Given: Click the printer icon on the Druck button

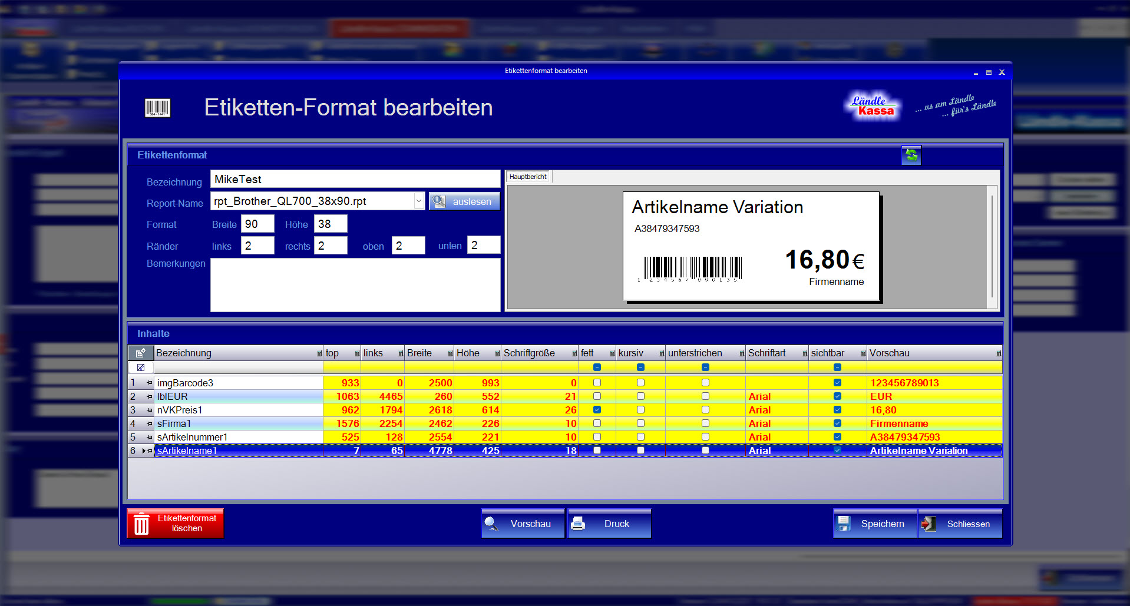Looking at the screenshot, I should pyautogui.click(x=578, y=524).
